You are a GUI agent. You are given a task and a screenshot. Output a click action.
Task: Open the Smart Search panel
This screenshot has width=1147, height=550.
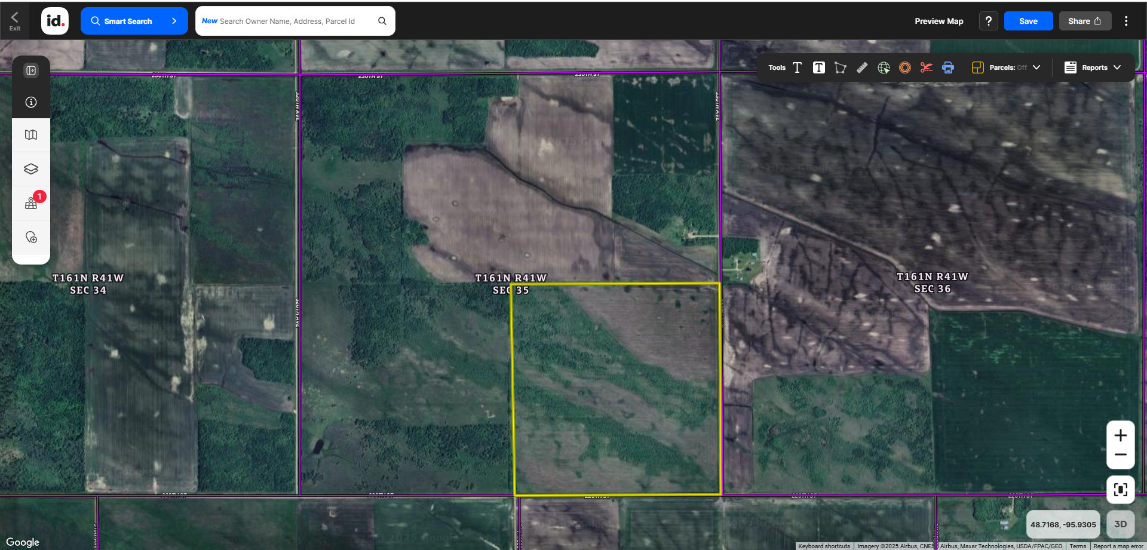(134, 21)
